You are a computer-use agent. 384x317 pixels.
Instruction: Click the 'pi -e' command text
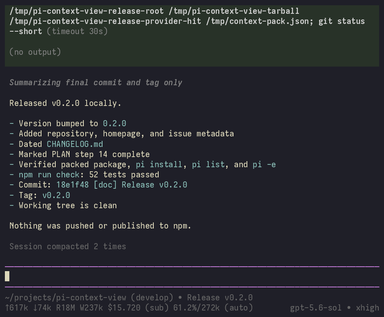(264, 164)
